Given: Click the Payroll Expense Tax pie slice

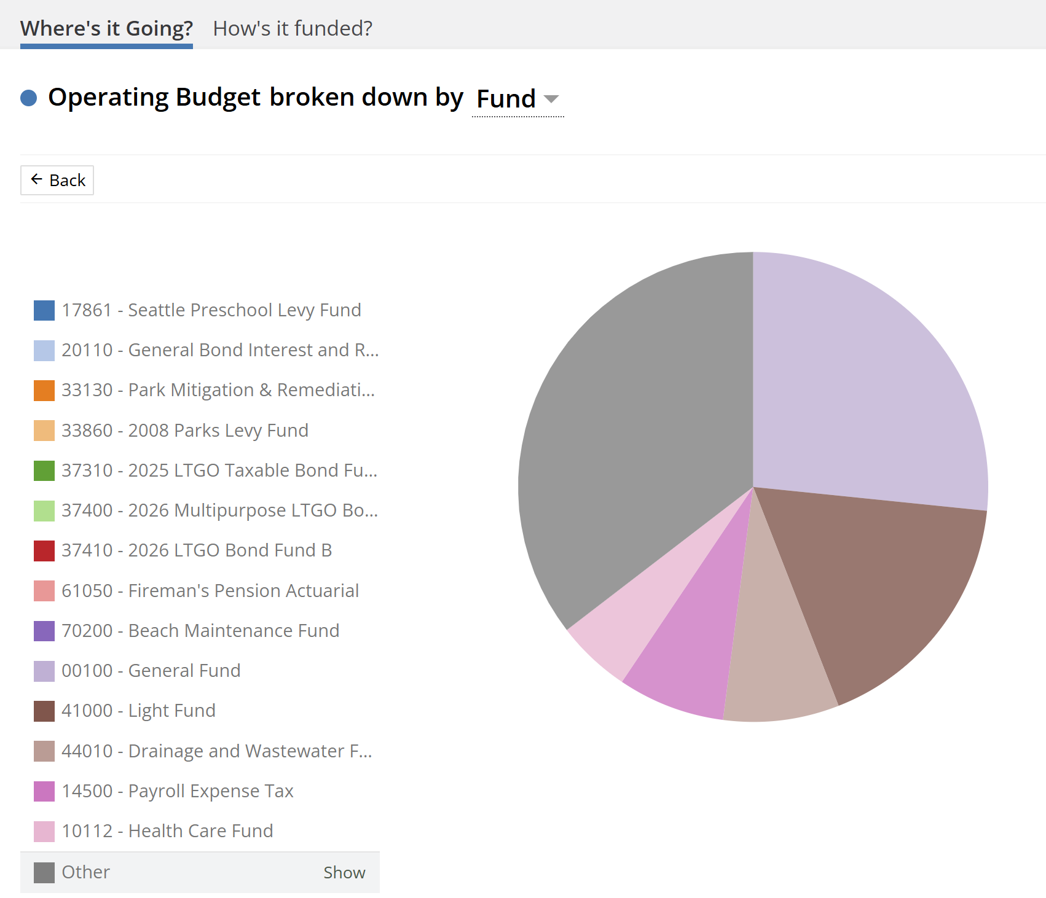Looking at the screenshot, I should (694, 651).
